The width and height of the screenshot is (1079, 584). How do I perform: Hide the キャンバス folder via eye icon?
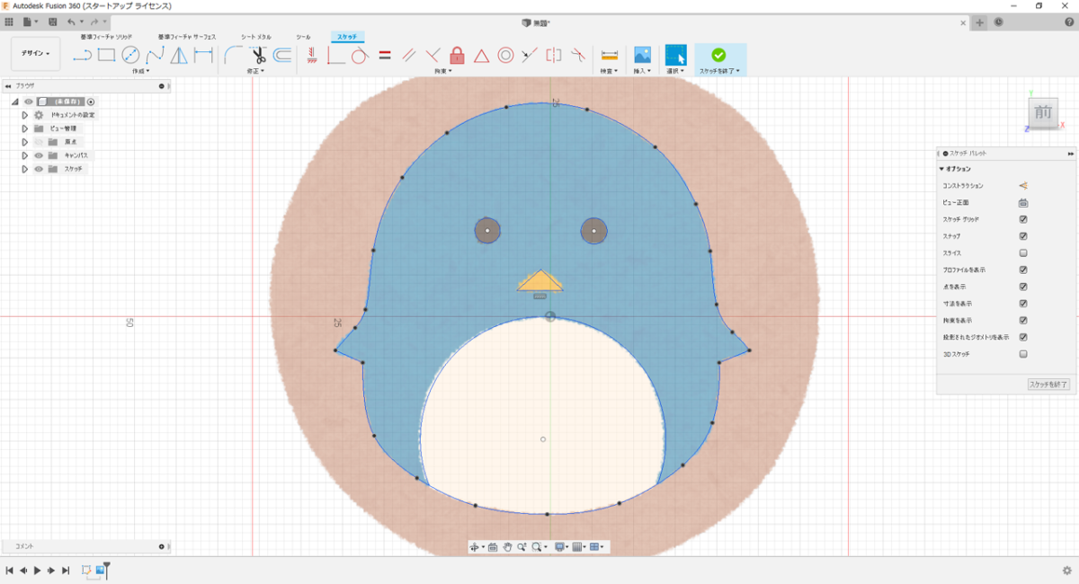39,155
